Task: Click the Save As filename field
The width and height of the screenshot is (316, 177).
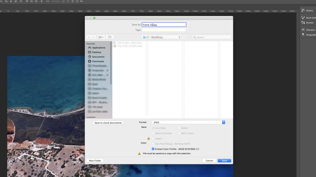Action: pyautogui.click(x=164, y=25)
